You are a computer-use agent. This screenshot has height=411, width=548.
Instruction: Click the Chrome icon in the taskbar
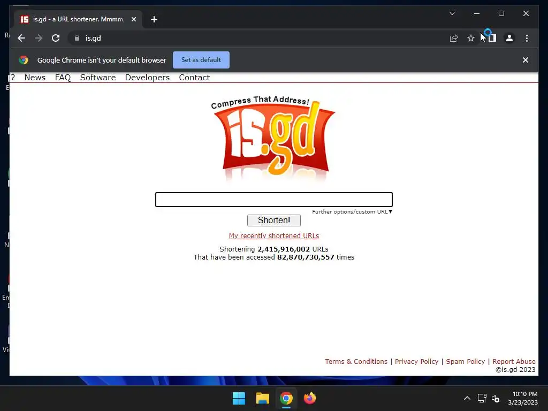(x=286, y=398)
